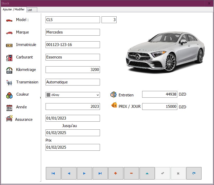
Task: Click the fuel pump icon beside Carburant
Action: [x=9, y=58]
